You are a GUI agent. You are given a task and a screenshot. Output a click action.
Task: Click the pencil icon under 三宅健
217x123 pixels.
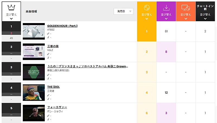click(x=48, y=95)
